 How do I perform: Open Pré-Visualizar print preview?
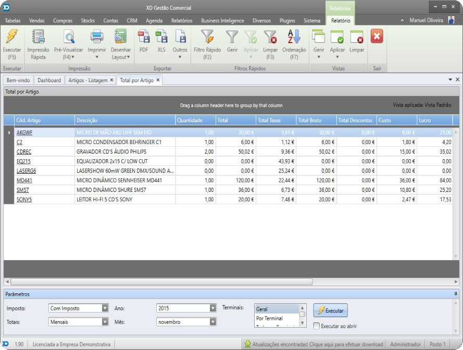pyautogui.click(x=68, y=38)
